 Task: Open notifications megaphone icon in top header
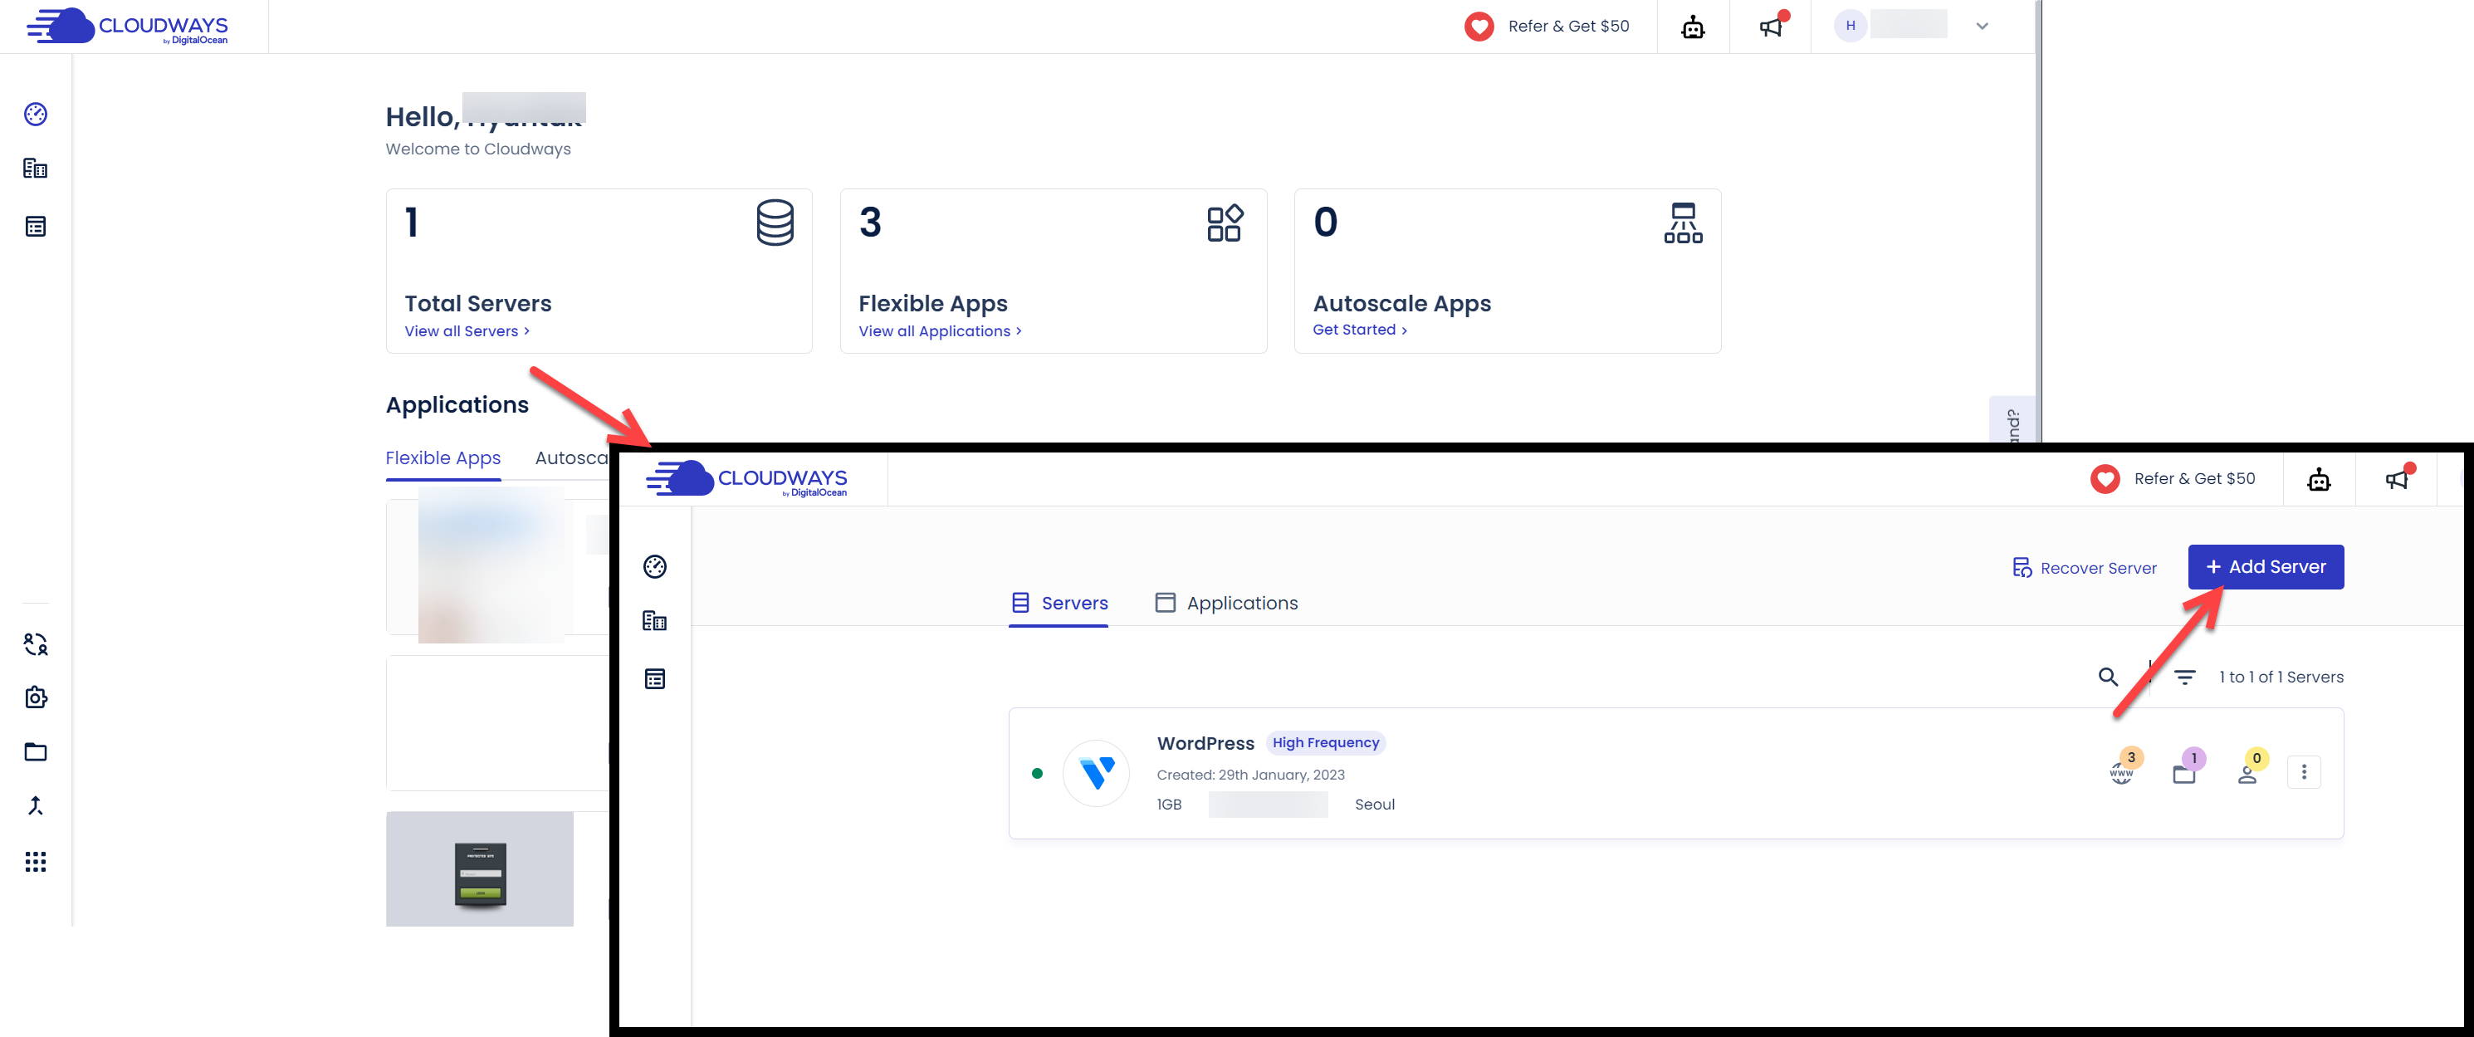tap(1770, 27)
